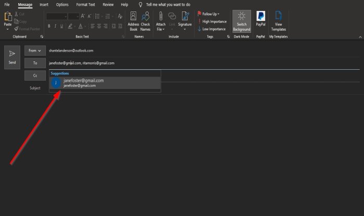Click the PayPal add-in icon

coord(261,19)
